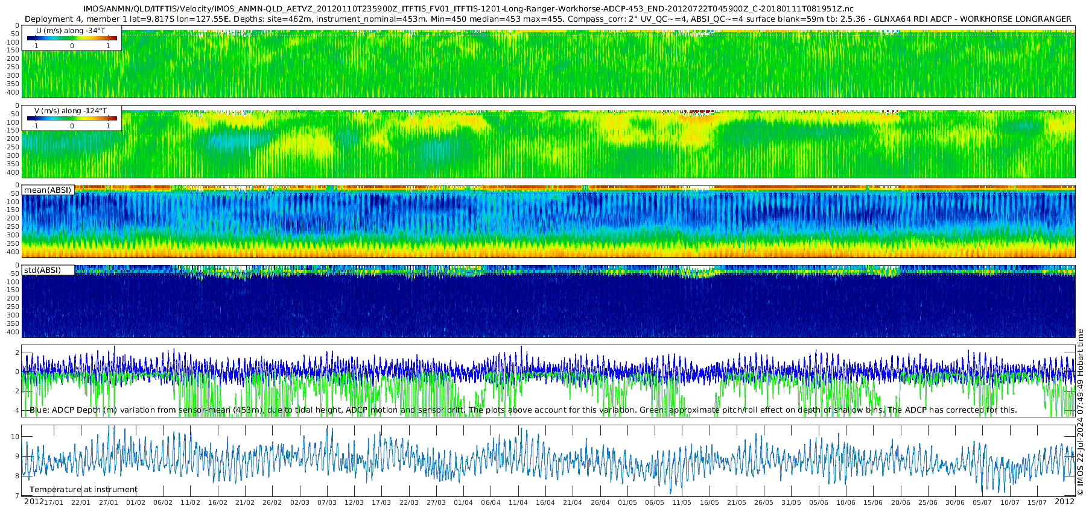Click the '10' tick on the temperature axis
This screenshot has width=1086, height=512.
(x=16, y=437)
